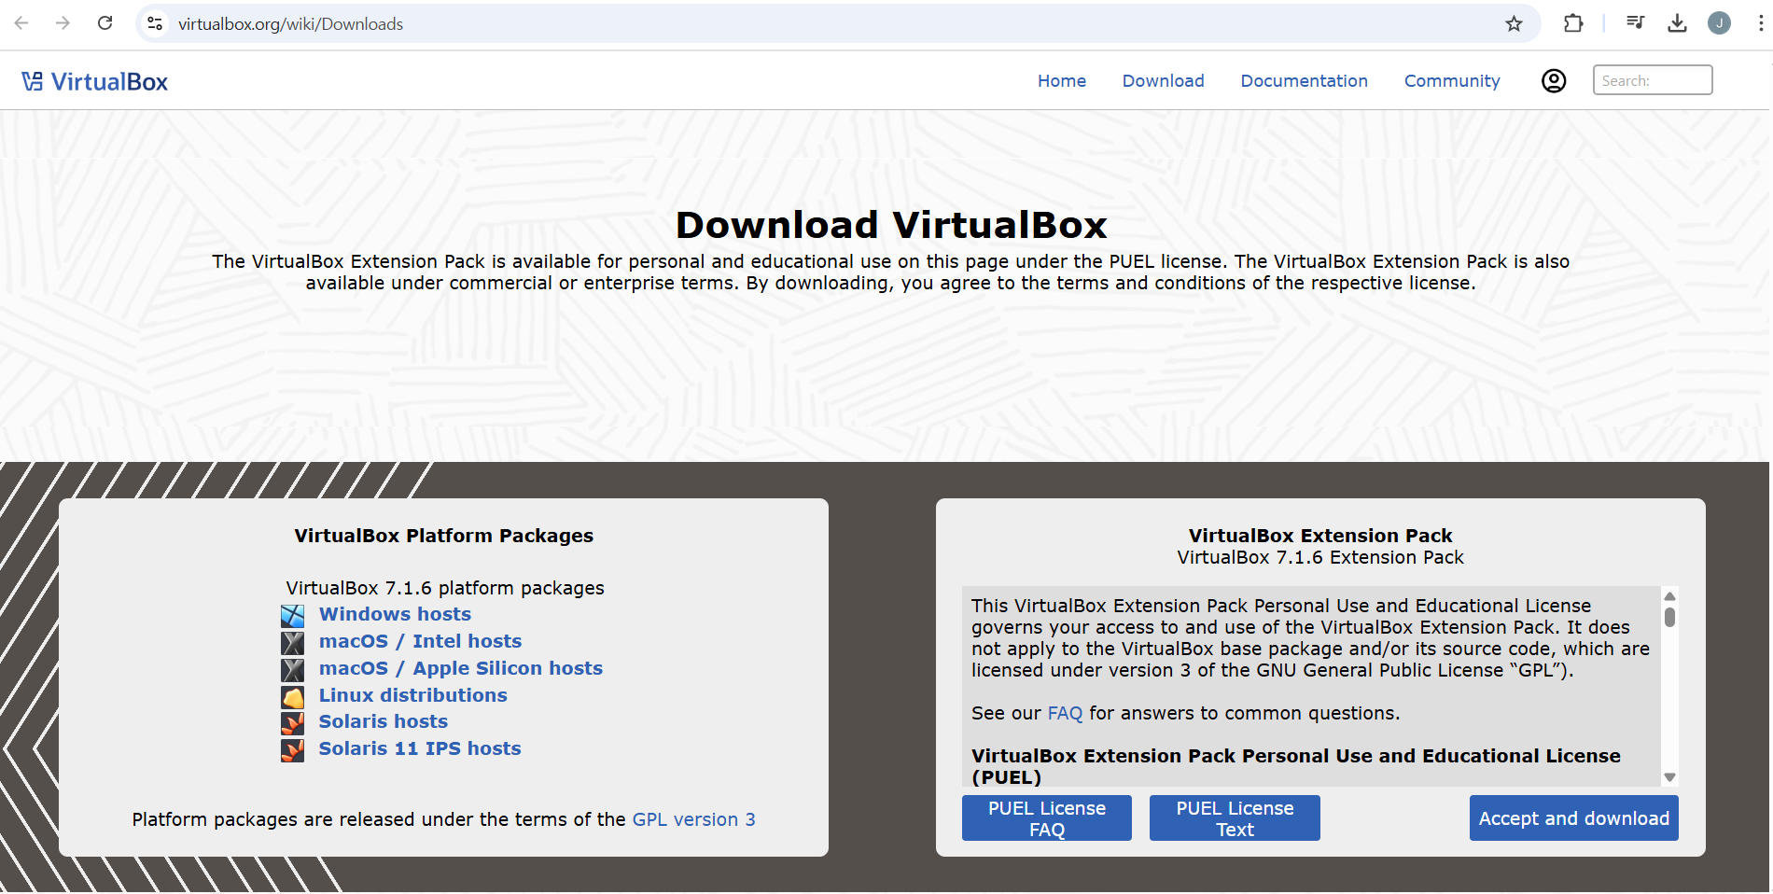
Task: Open the Download menu item
Action: pyautogui.click(x=1164, y=81)
